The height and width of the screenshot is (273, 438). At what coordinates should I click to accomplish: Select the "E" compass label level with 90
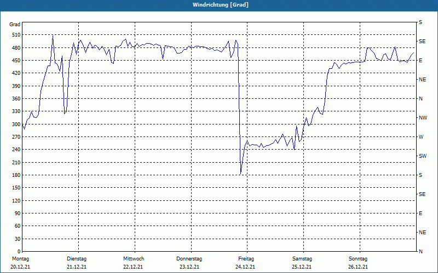tap(420, 213)
